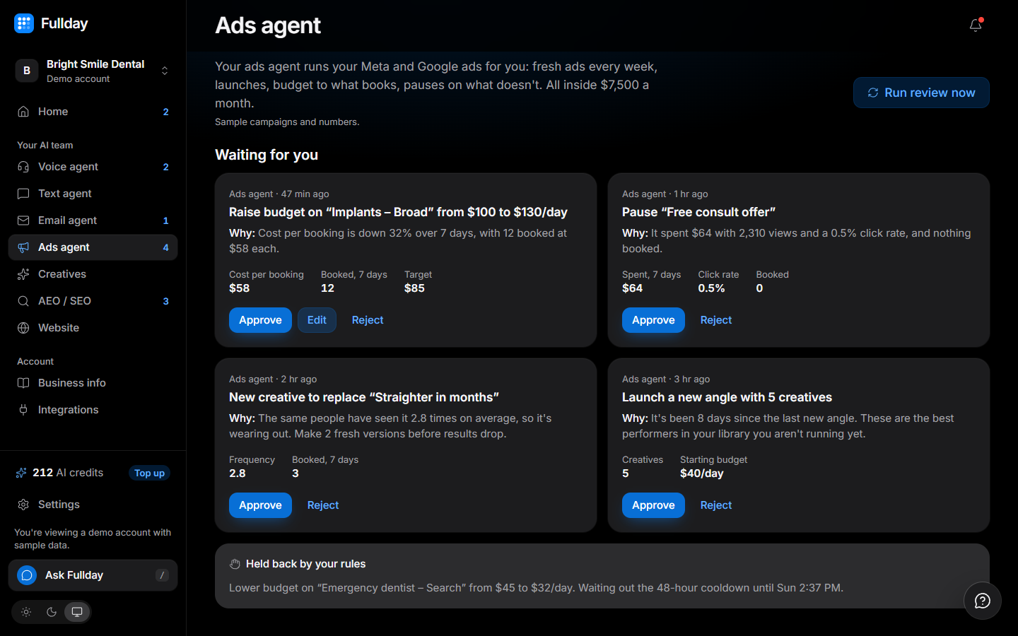
Task: Open the help chat bubble
Action: [983, 601]
